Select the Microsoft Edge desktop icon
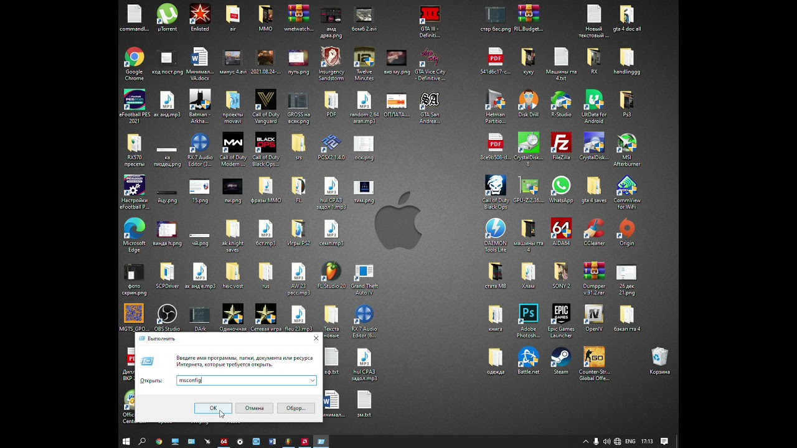Viewport: 797px width, 448px height. (x=134, y=236)
